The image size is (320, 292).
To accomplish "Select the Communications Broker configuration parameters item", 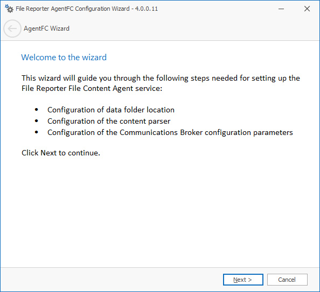I will tap(170, 133).
